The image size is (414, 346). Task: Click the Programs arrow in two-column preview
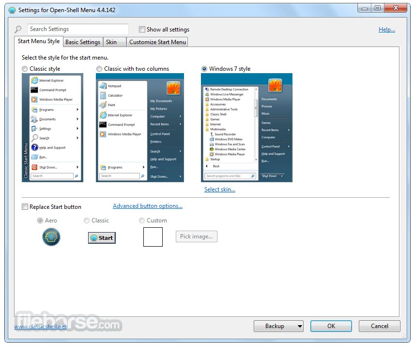coord(143,167)
